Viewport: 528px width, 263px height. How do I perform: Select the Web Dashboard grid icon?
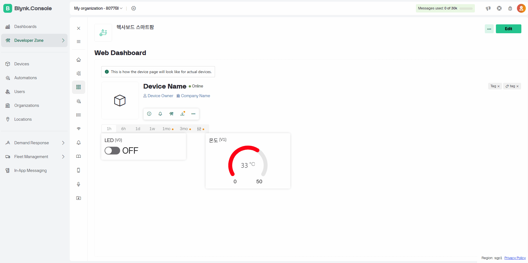(79, 87)
